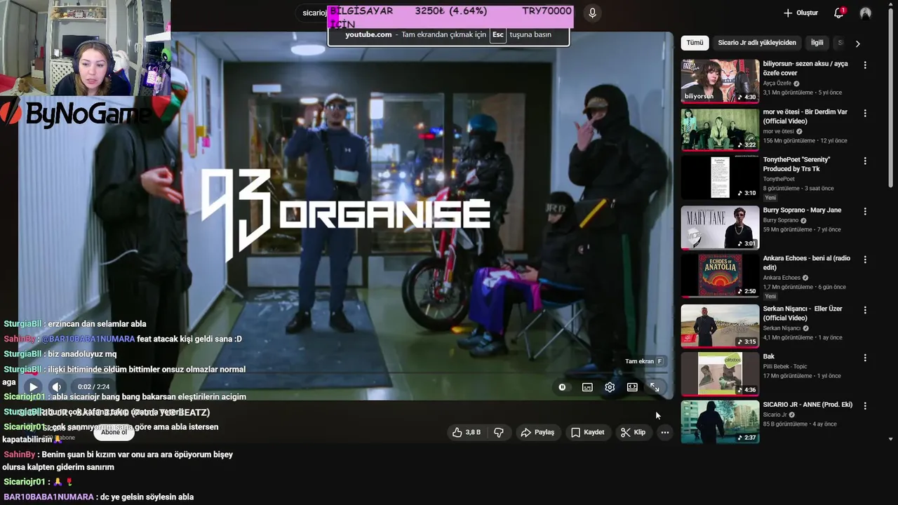Subscribe with the Abone ol button
This screenshot has height=505, width=898.
point(114,432)
